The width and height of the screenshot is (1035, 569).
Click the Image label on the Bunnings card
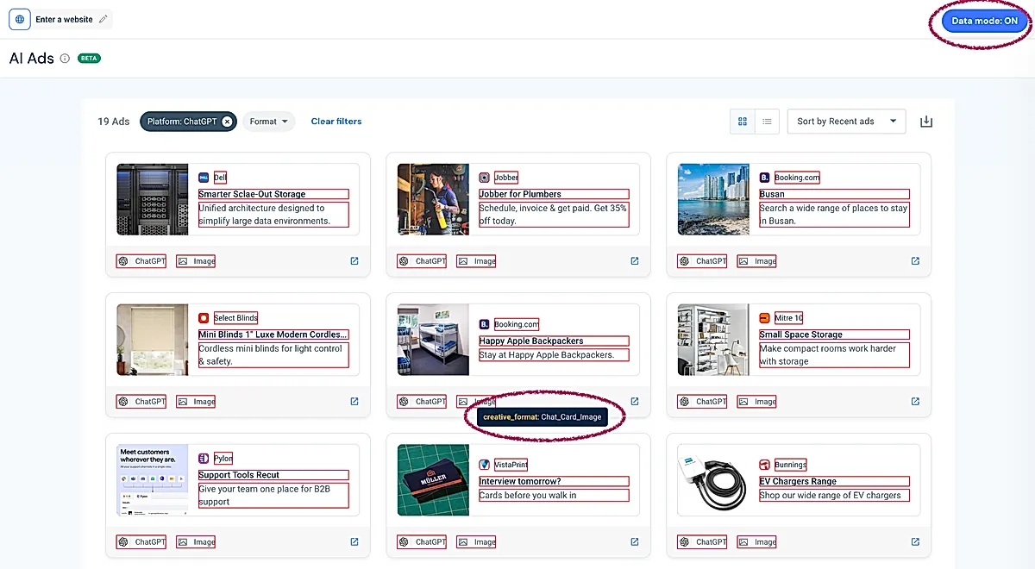pos(765,542)
